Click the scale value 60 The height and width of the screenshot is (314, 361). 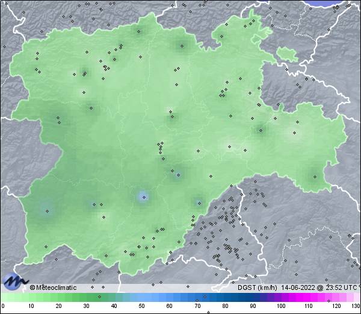click(x=170, y=306)
